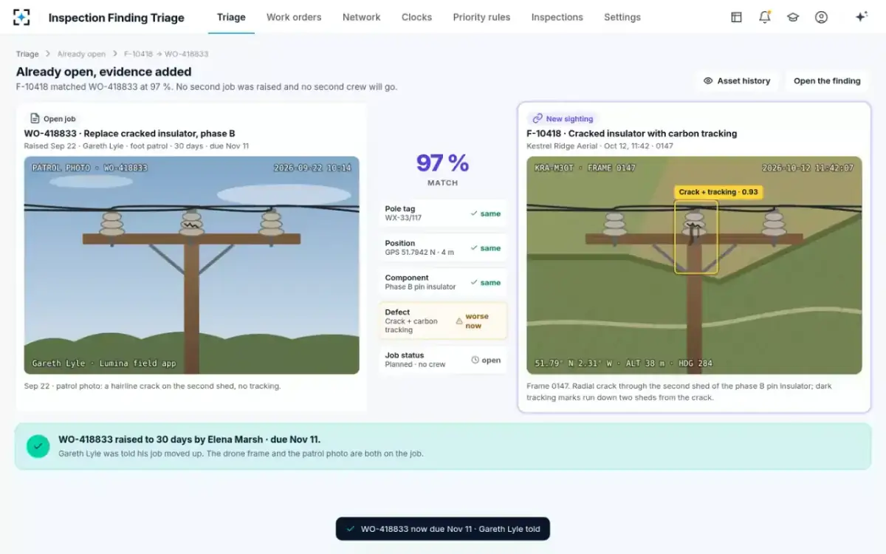Open the notifications bell
The height and width of the screenshot is (554, 886).
click(765, 17)
